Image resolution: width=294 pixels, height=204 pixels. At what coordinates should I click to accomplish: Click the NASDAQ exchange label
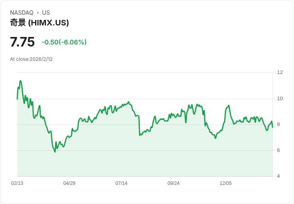[x=22, y=13]
